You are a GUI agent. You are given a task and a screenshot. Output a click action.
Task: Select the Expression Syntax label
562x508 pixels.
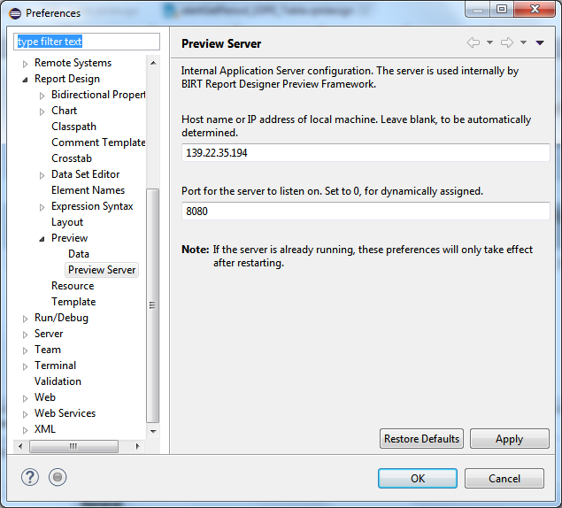click(92, 206)
